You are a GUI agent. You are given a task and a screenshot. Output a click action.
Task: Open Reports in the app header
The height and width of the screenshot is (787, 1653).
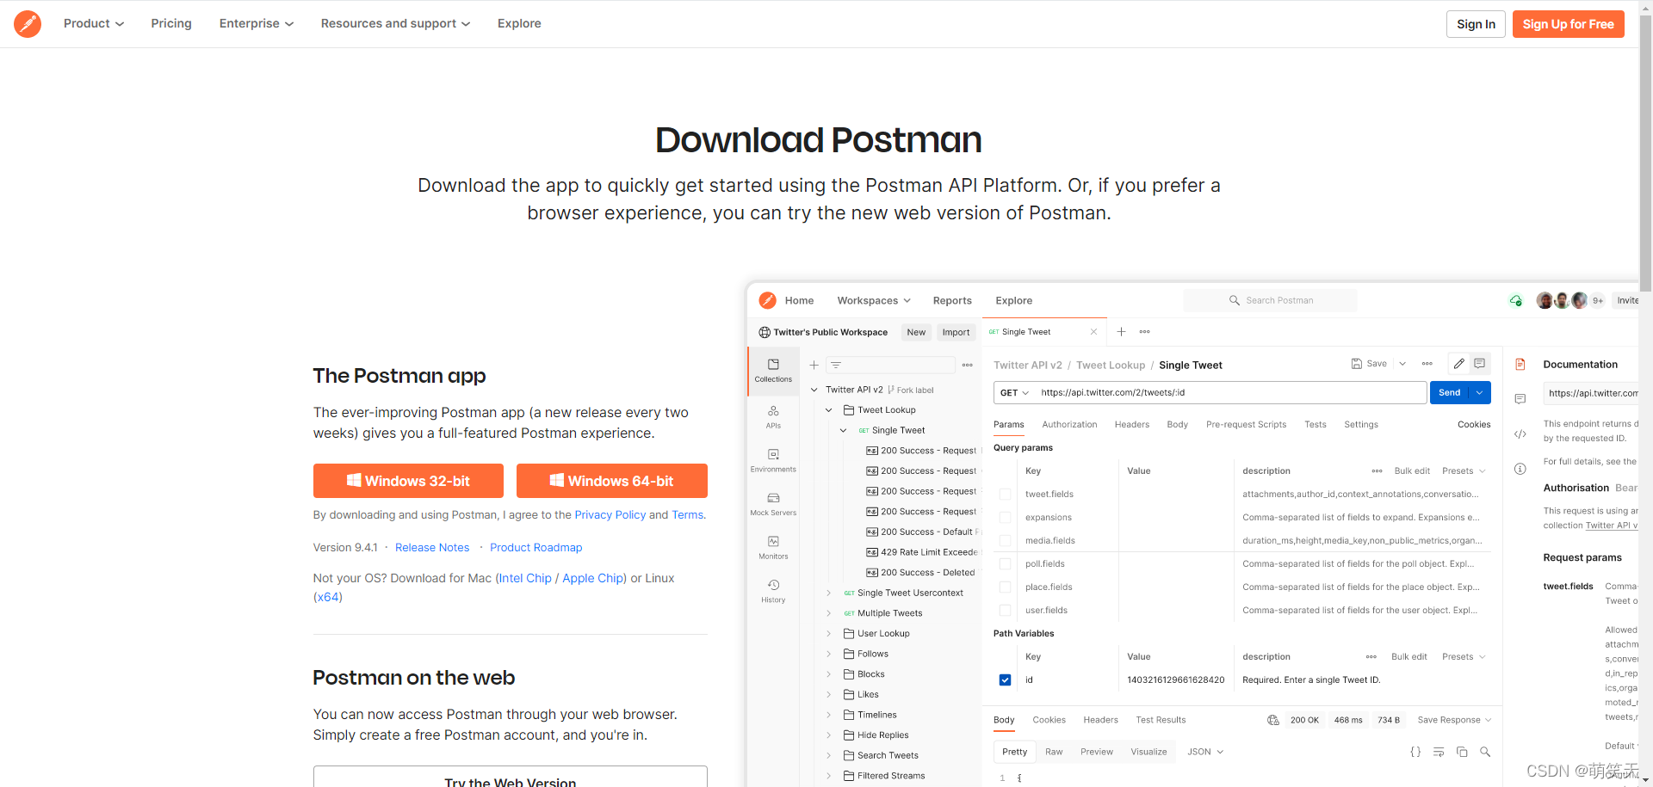coord(952,300)
